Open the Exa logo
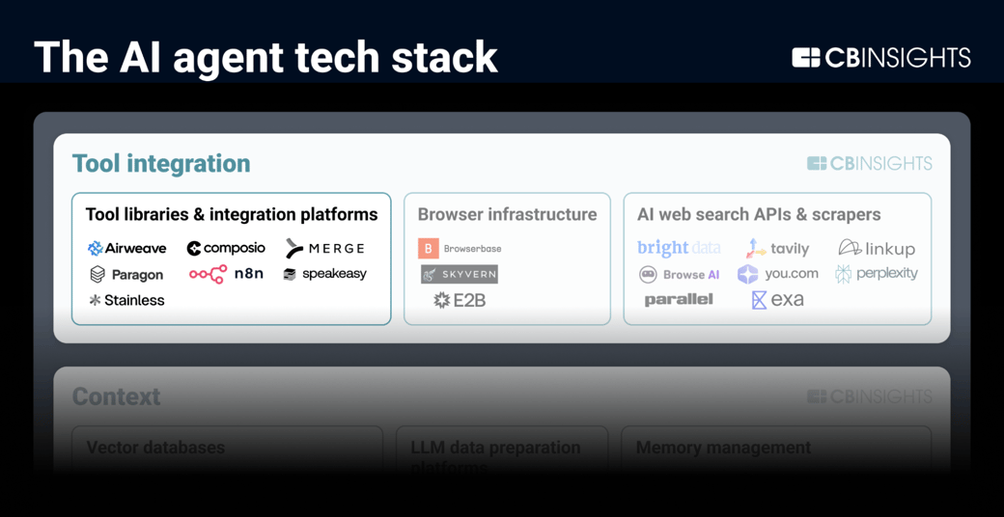Image resolution: width=1004 pixels, height=517 pixels. coord(777,300)
